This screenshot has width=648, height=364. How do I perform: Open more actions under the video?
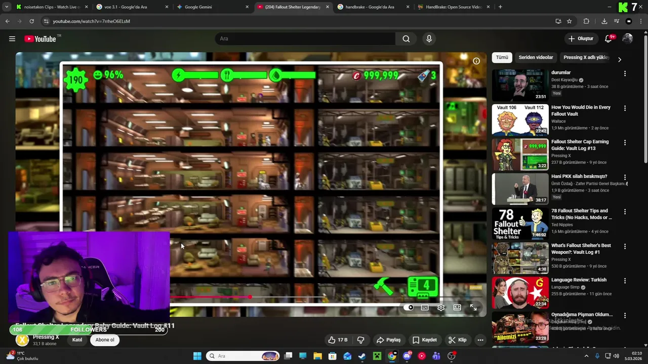point(480,340)
